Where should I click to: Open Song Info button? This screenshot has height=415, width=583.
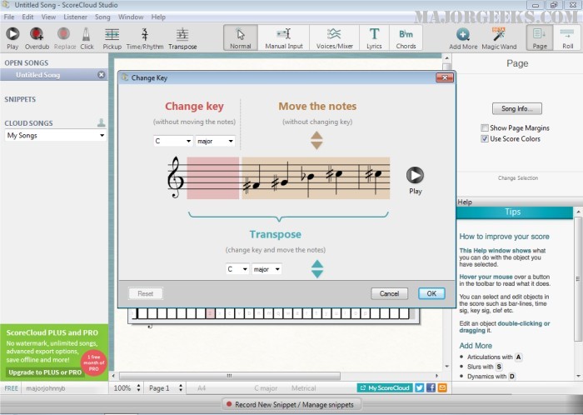pos(517,108)
